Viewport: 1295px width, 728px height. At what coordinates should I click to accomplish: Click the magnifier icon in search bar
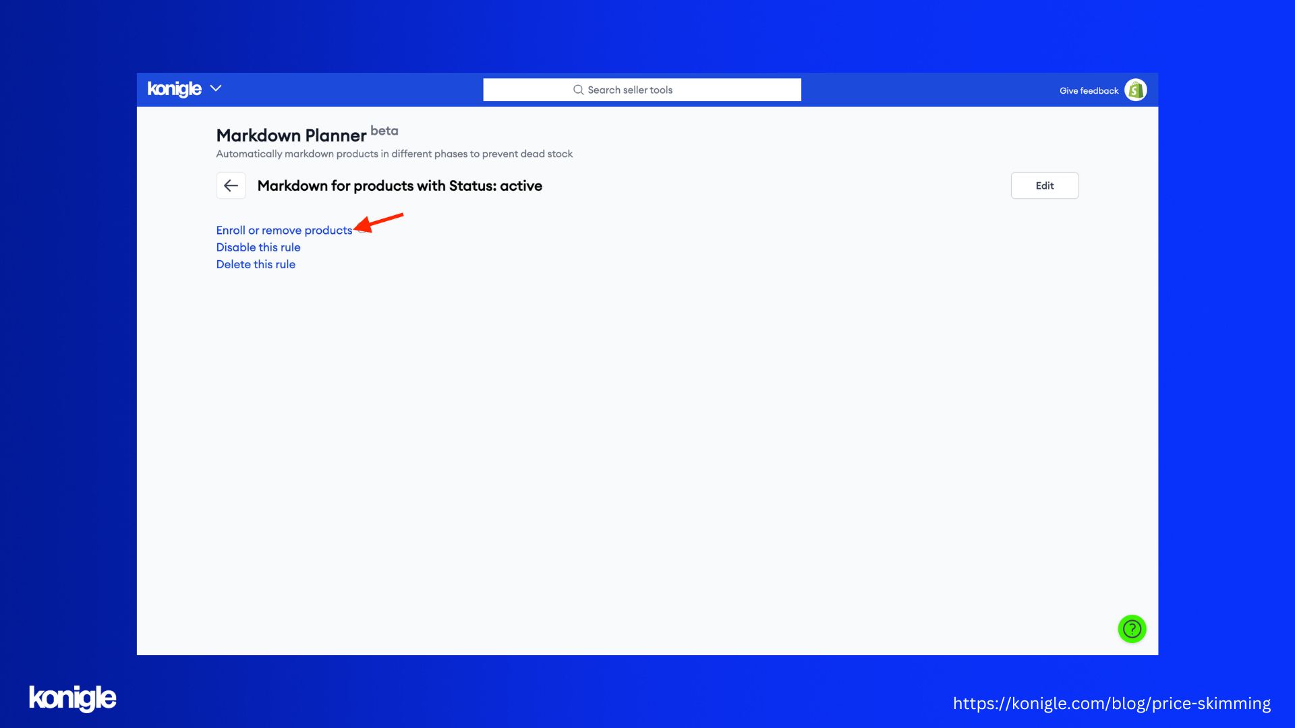pyautogui.click(x=578, y=90)
